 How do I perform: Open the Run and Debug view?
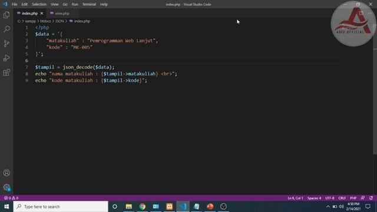tap(6, 58)
